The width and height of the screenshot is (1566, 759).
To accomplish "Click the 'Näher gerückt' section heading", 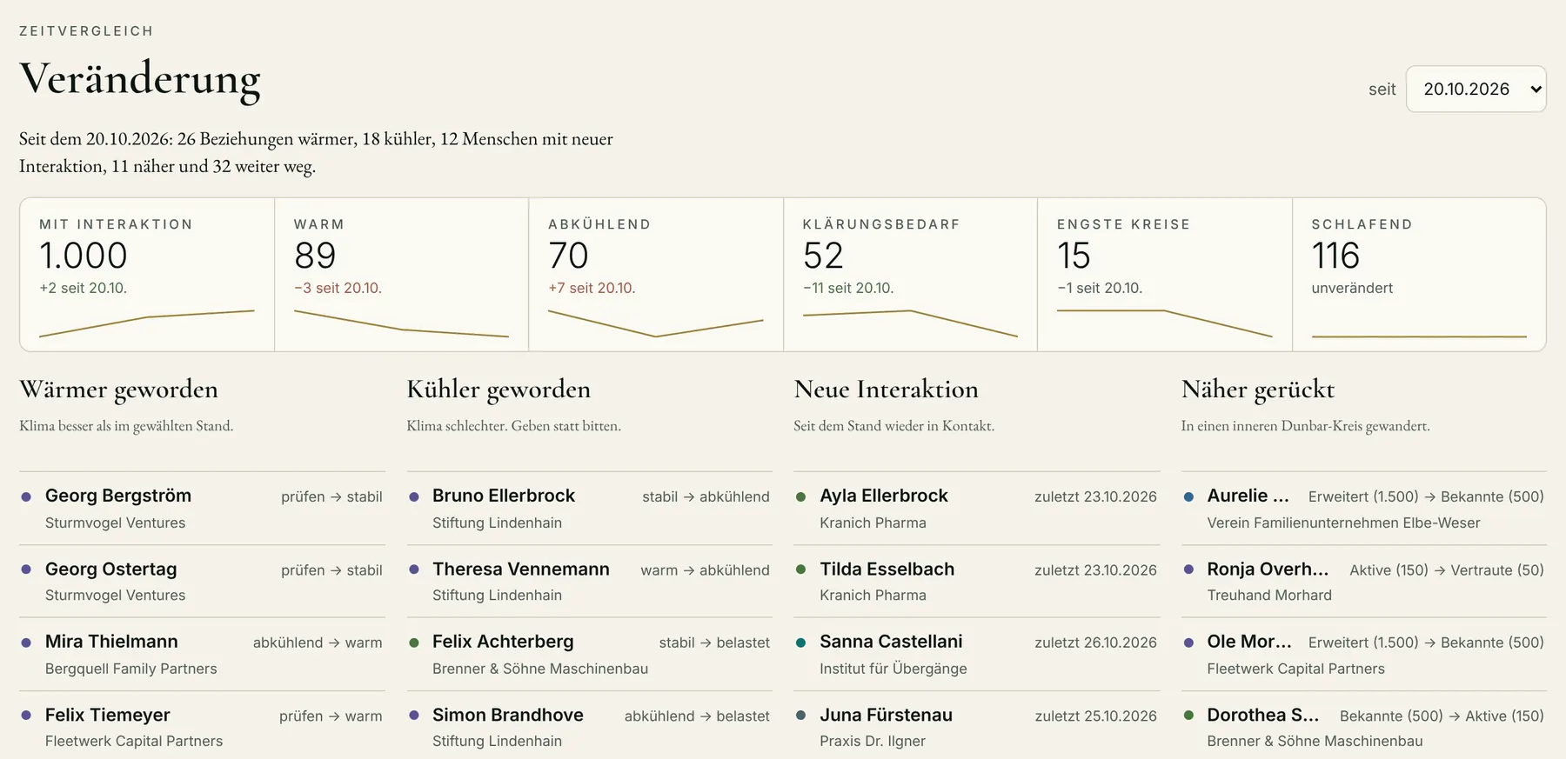I will click(1258, 389).
